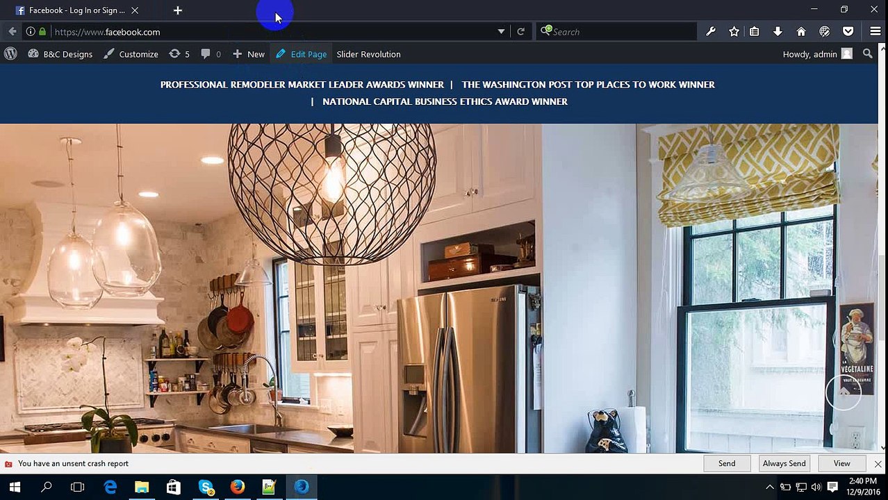888x500 pixels.
Task: Open WebIDE globe icon in toolbar
Action: point(825,31)
